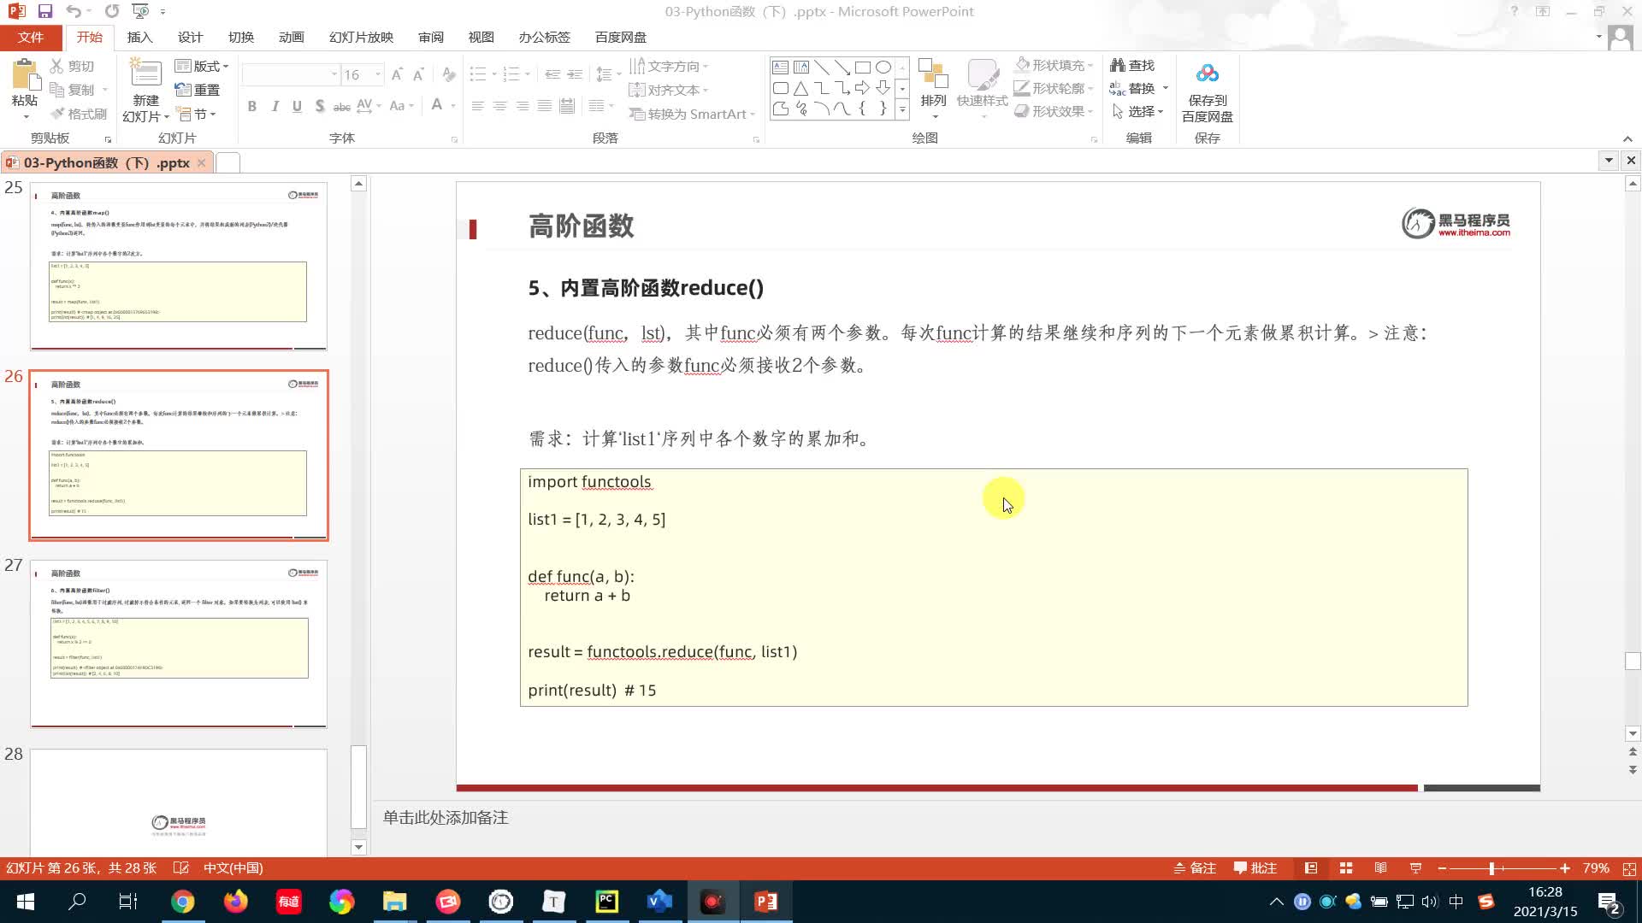Open the Design (设计) ribbon tab
The image size is (1642, 923).
pyautogui.click(x=190, y=38)
